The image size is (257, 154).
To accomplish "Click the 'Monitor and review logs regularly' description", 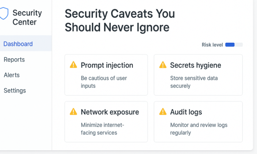I will [199, 129].
